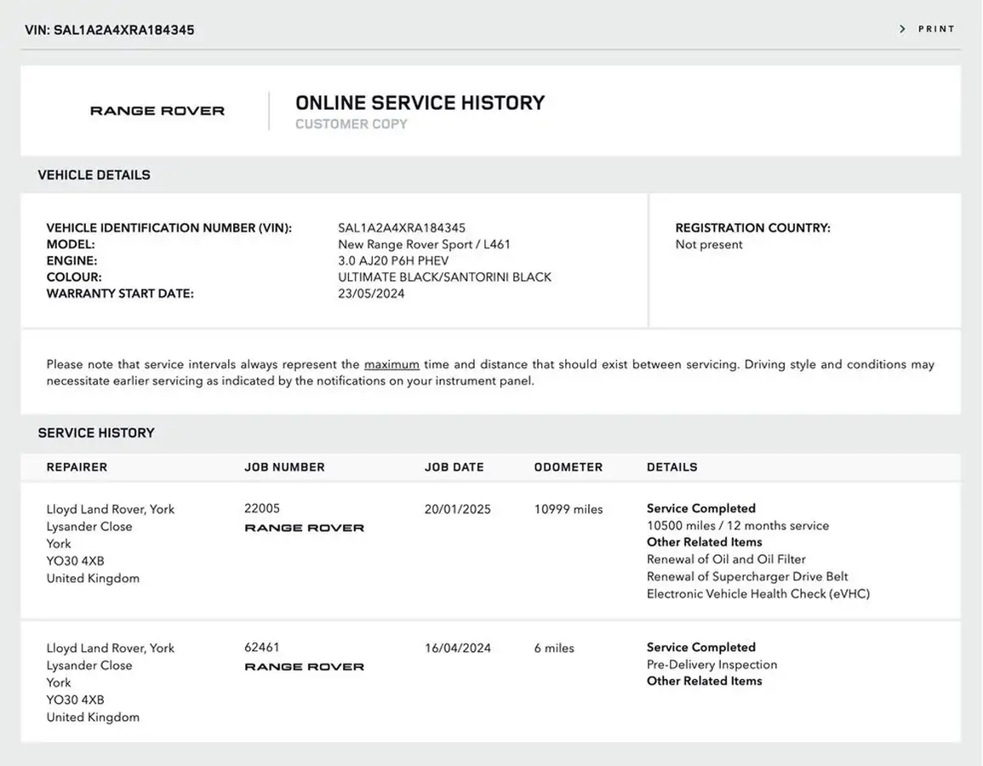Click the Job Date column header

coord(454,467)
